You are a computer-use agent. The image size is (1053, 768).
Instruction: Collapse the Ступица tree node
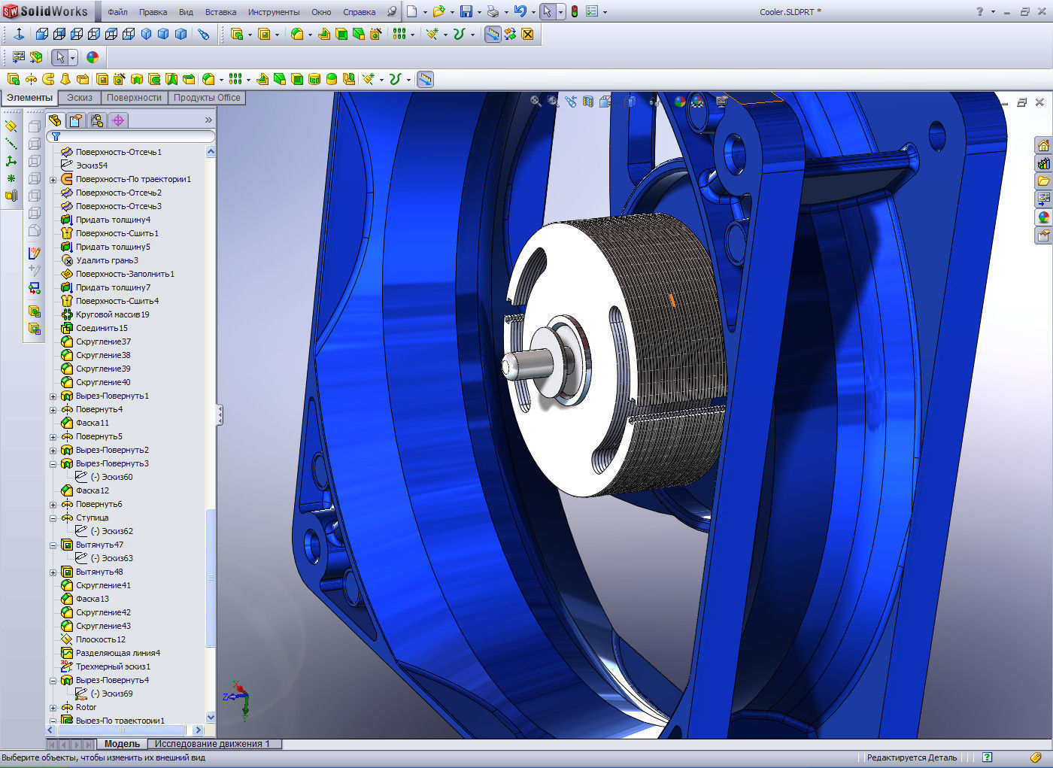(x=53, y=518)
